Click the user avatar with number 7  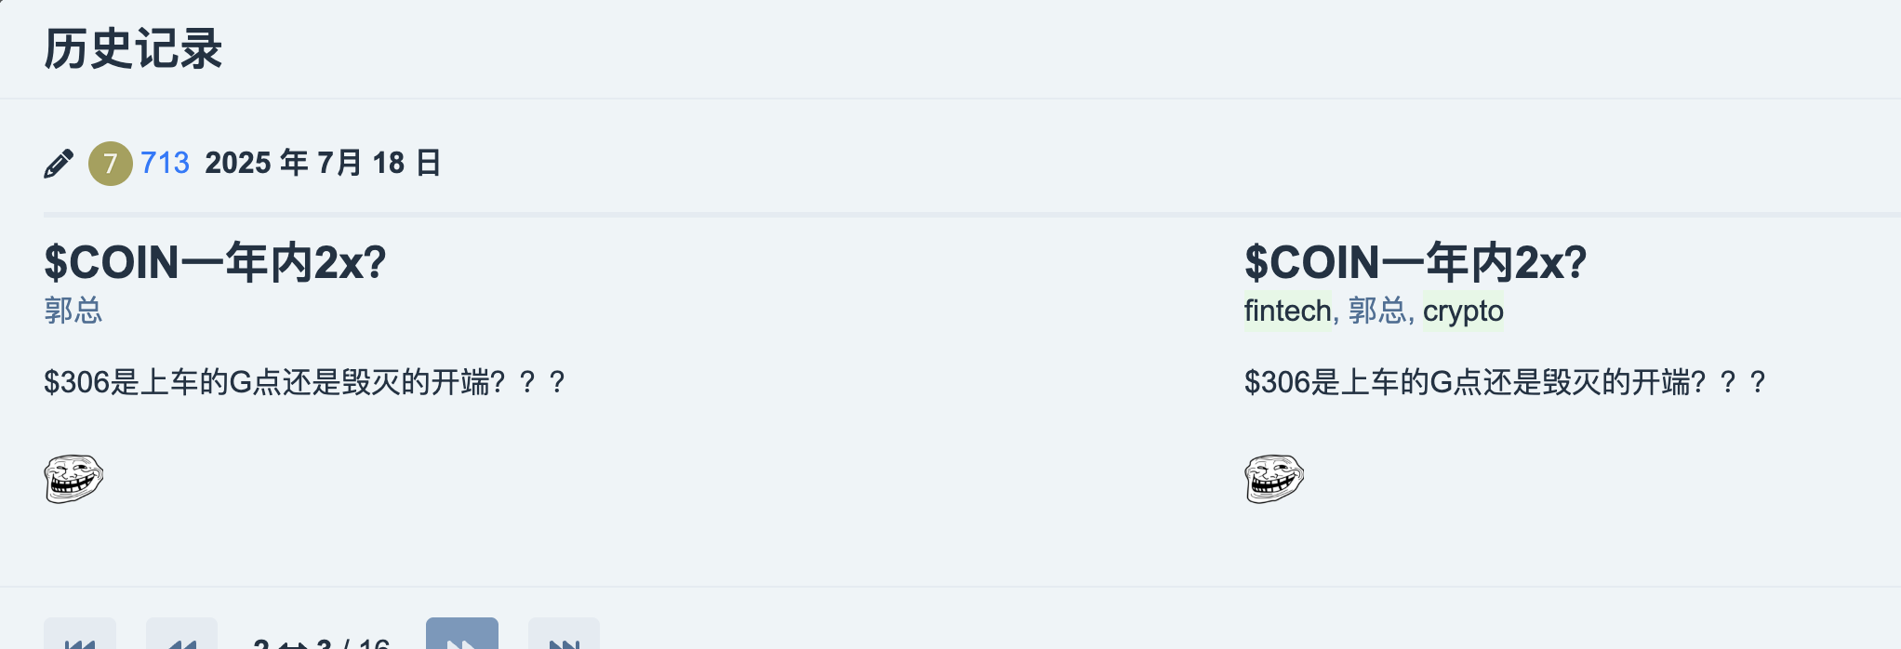[110, 164]
